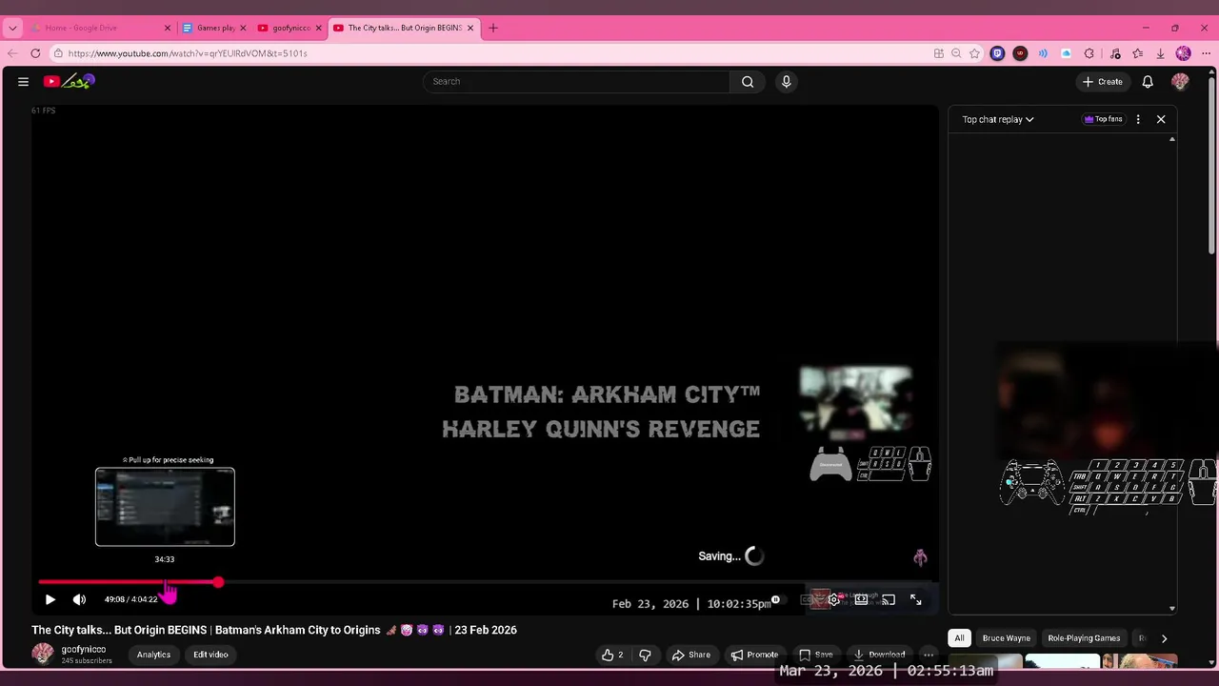Open YouTube account avatar menu
1219x686 pixels.
[x=1180, y=82]
